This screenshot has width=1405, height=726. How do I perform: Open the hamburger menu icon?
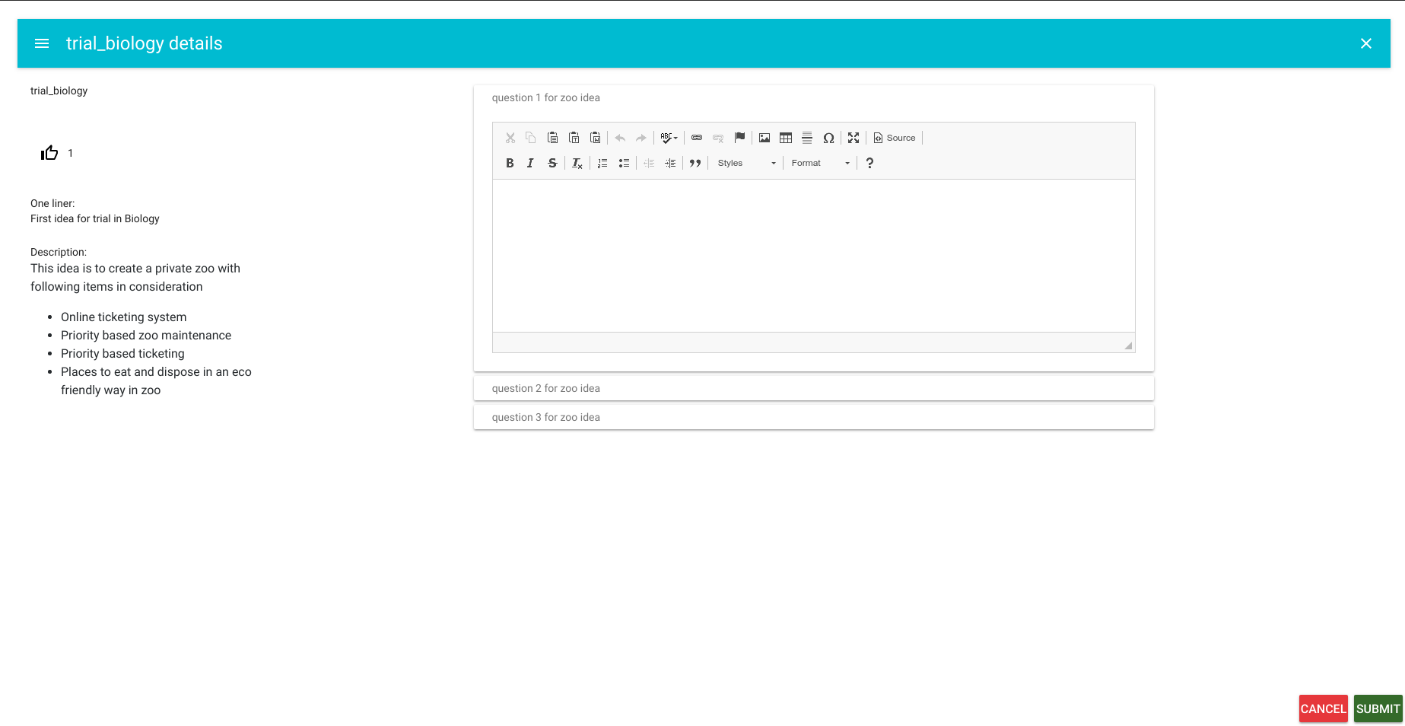42,43
